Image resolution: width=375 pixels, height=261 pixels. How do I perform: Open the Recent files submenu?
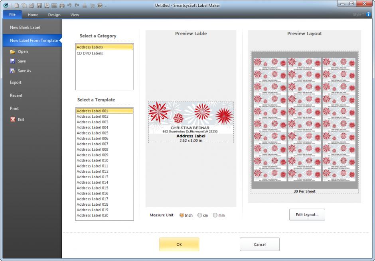16,95
